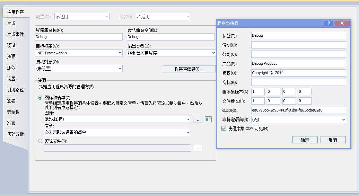This screenshot has width=359, height=196.
Task: Click the GUID text field
Action: tap(299, 110)
